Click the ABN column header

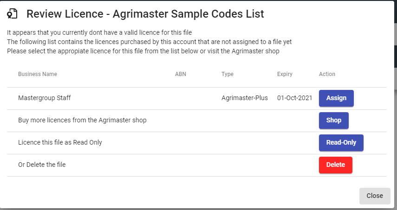181,74
